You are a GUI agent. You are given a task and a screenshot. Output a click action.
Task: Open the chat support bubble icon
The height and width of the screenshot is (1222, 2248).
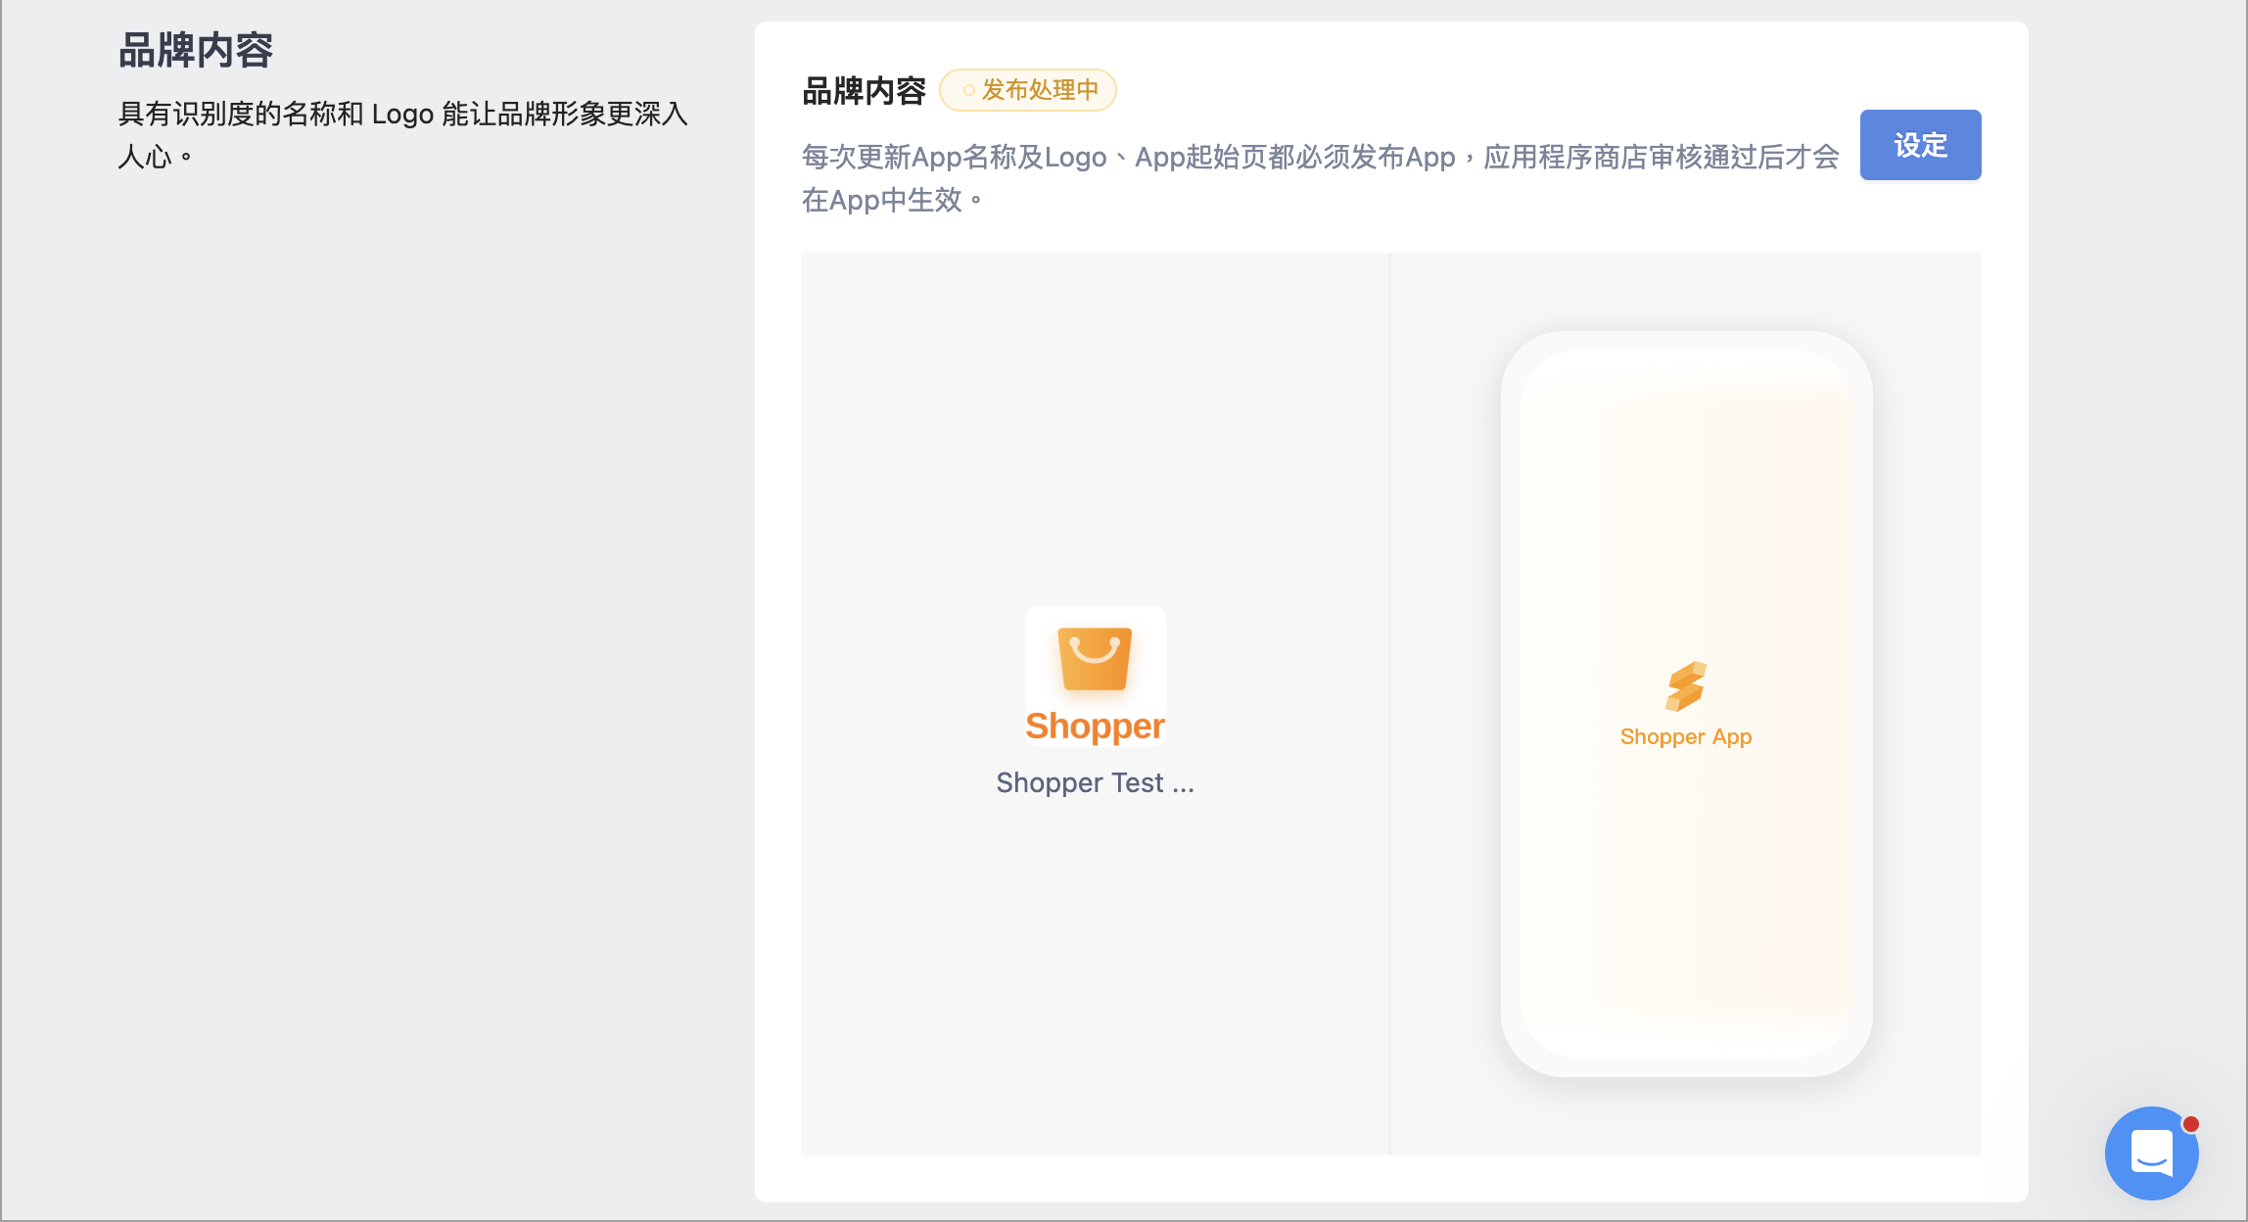coord(2152,1152)
